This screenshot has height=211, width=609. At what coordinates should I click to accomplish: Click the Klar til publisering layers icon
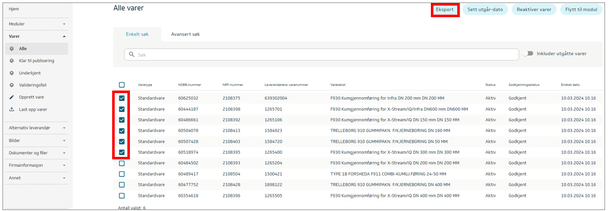12,61
